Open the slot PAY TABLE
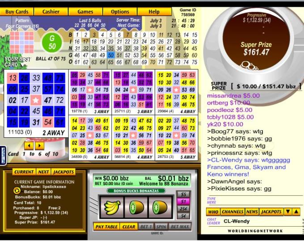304x241 pixels. (x=106, y=226)
